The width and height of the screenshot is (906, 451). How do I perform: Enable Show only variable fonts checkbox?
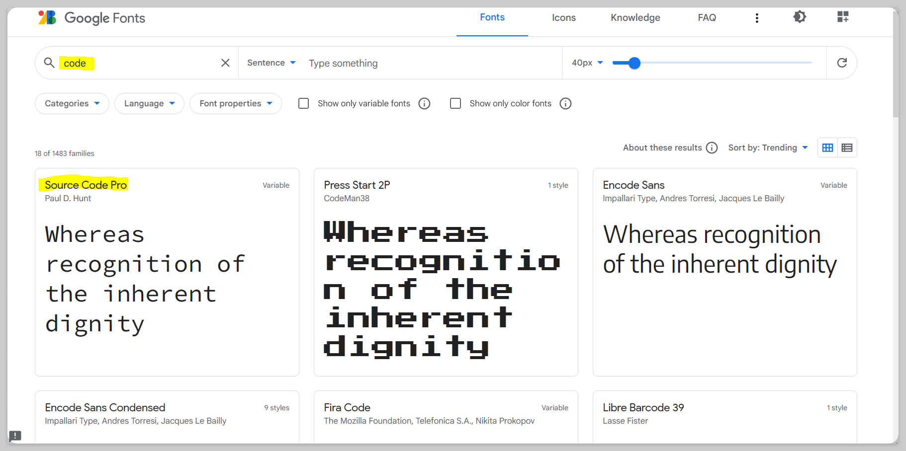point(304,103)
